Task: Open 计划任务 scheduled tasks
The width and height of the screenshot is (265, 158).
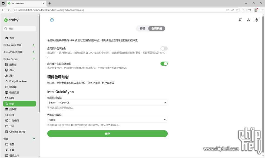Action: point(15,120)
